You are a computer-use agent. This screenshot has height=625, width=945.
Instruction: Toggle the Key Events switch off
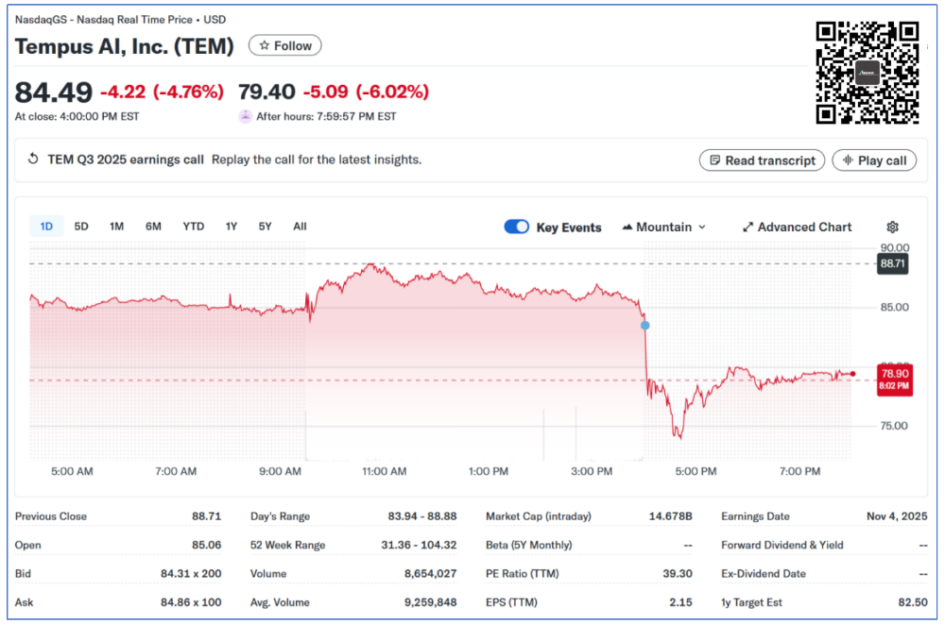pyautogui.click(x=516, y=228)
